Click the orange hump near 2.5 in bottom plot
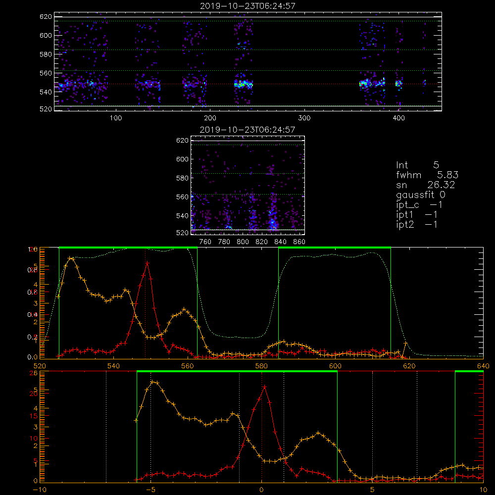 coord(318,433)
